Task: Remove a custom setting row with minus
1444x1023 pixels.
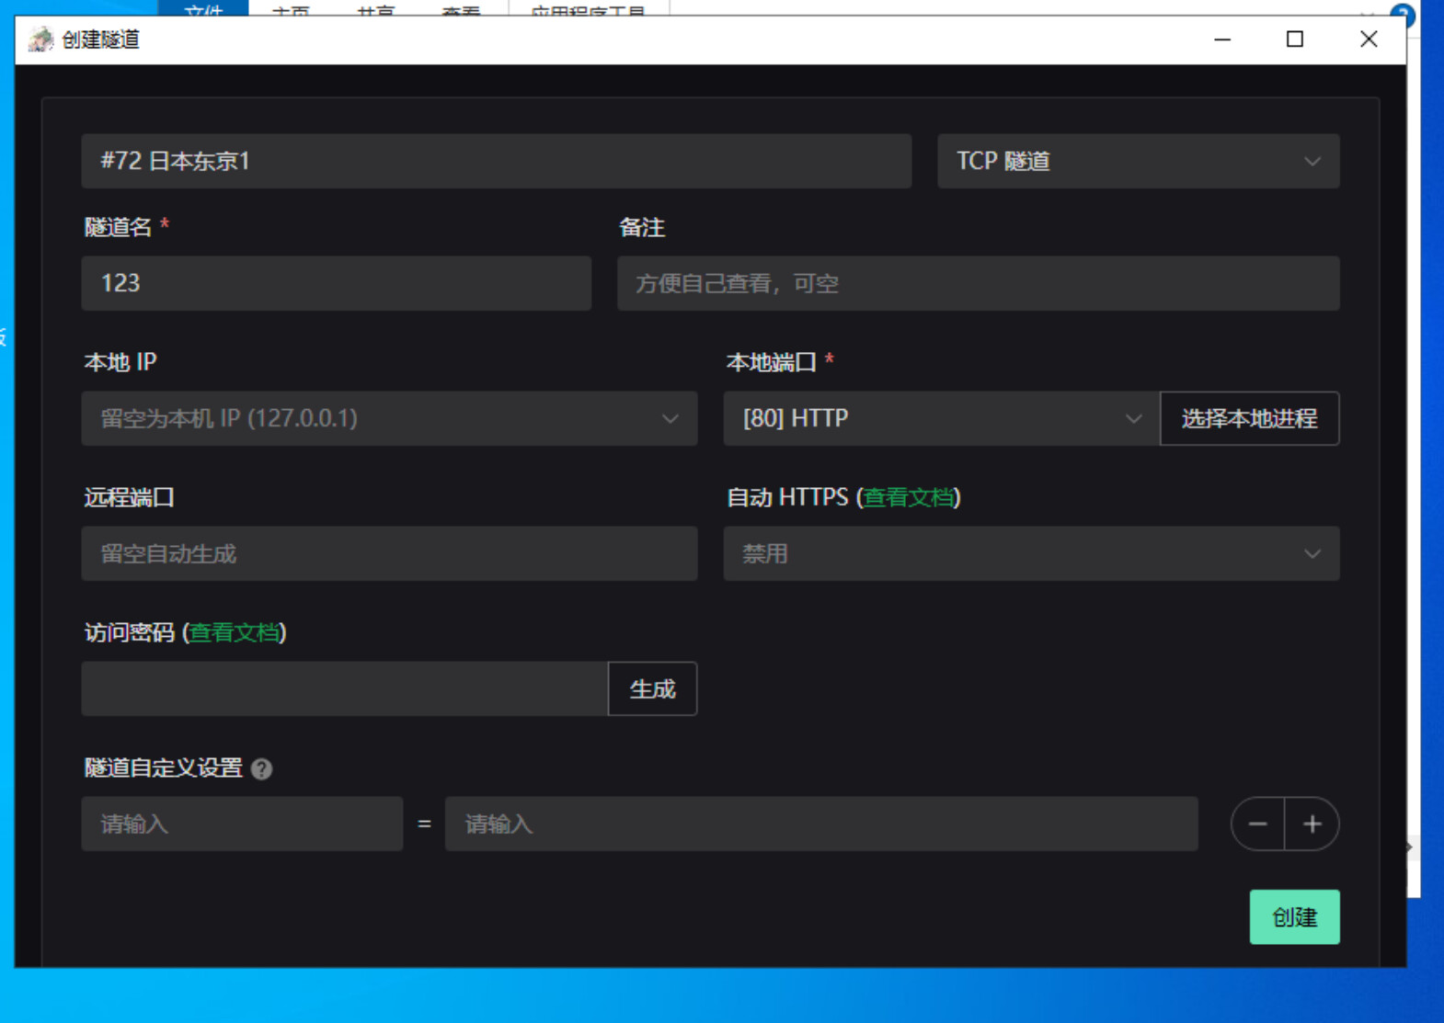Action: coord(1257,824)
